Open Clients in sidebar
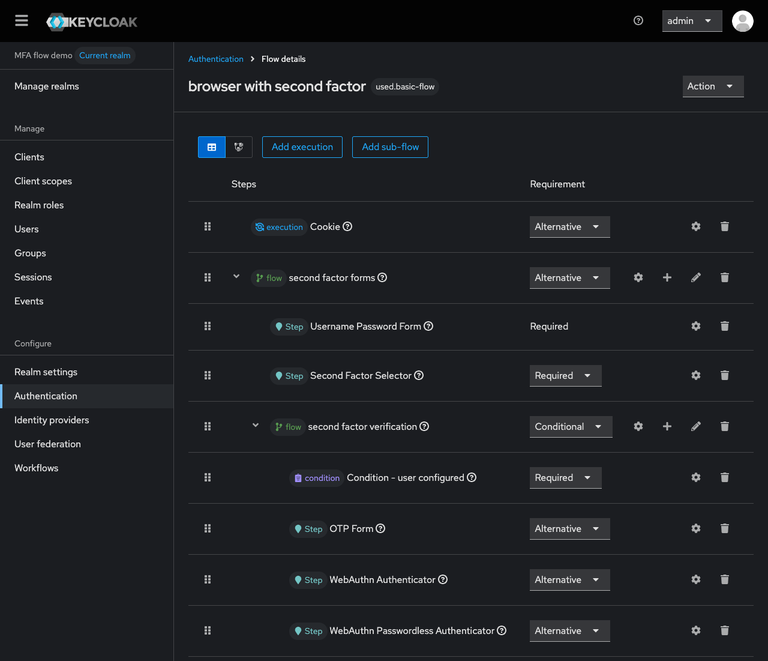 pyautogui.click(x=86, y=157)
